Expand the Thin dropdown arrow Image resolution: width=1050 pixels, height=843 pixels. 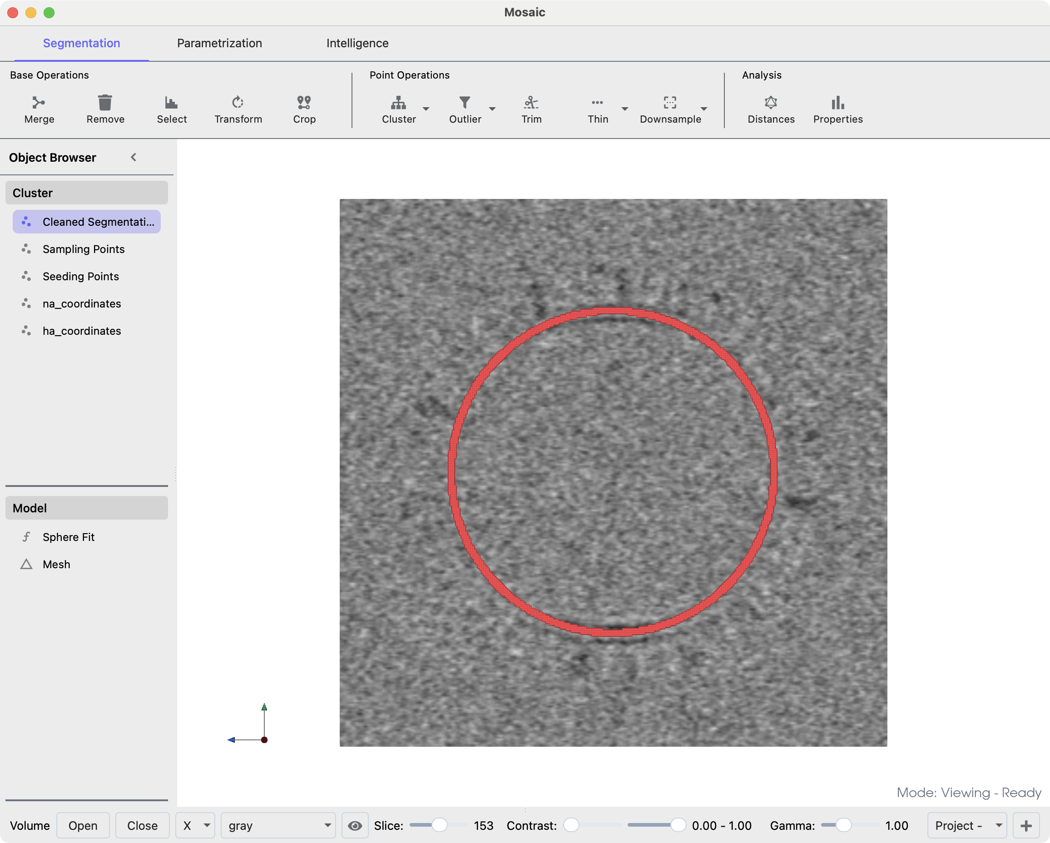point(624,109)
